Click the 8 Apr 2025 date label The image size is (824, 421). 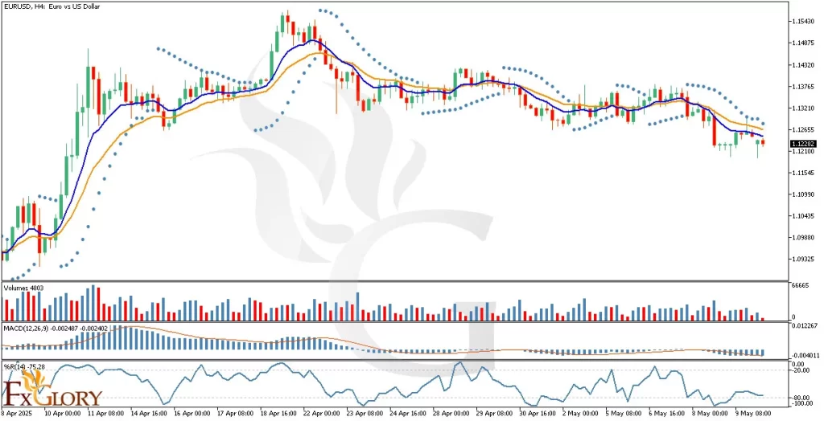[x=16, y=414]
